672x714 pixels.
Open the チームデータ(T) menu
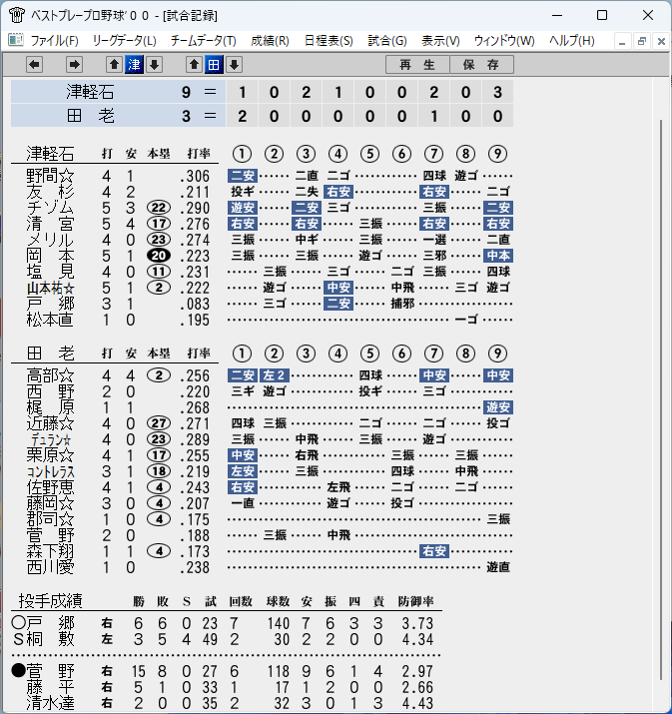[204, 41]
